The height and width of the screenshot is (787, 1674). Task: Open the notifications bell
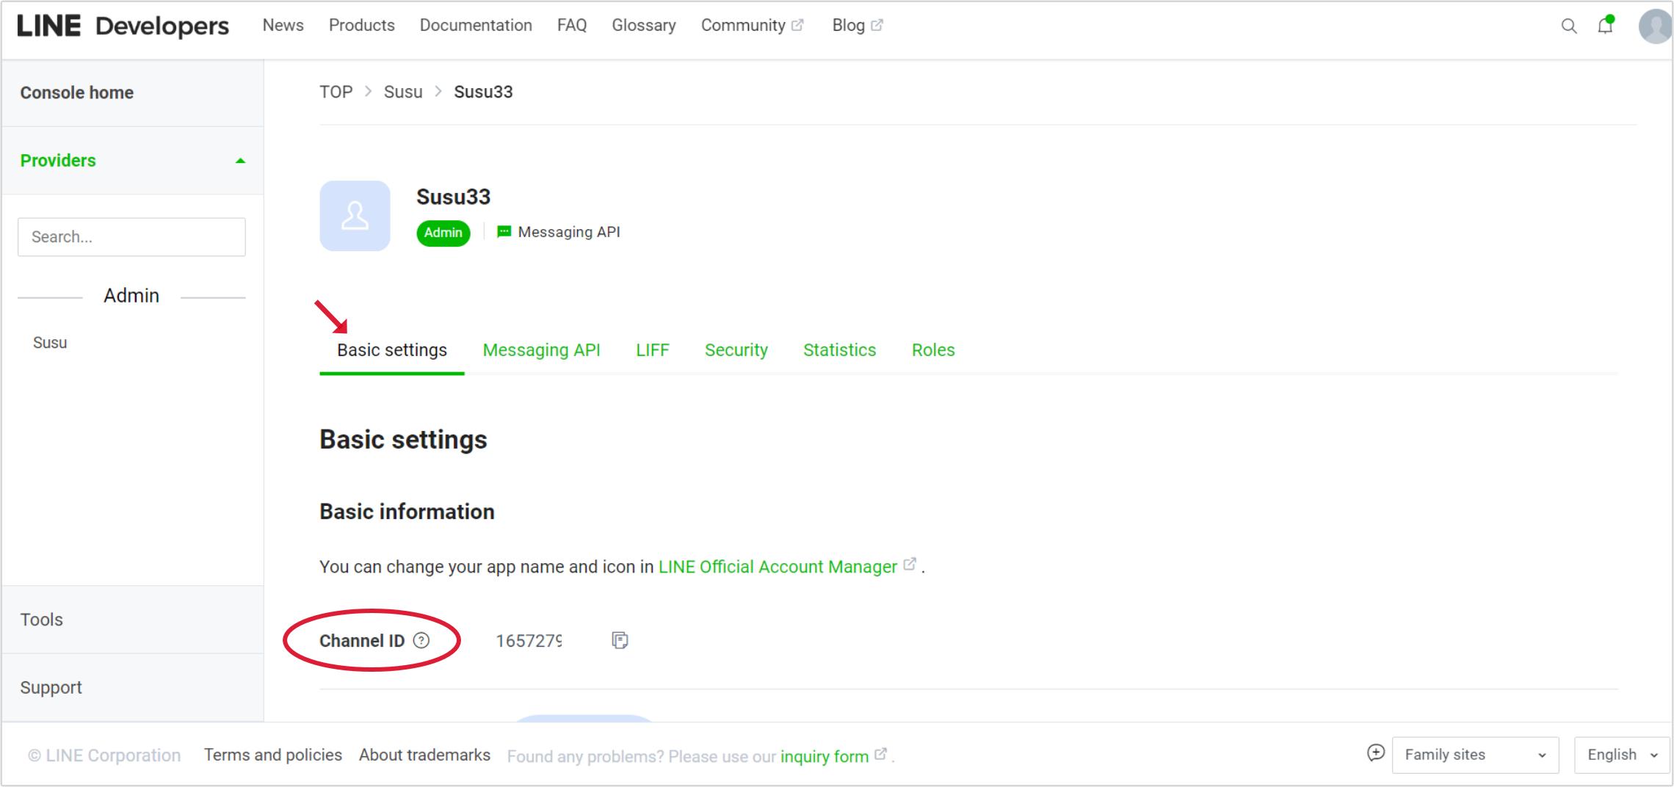tap(1605, 26)
